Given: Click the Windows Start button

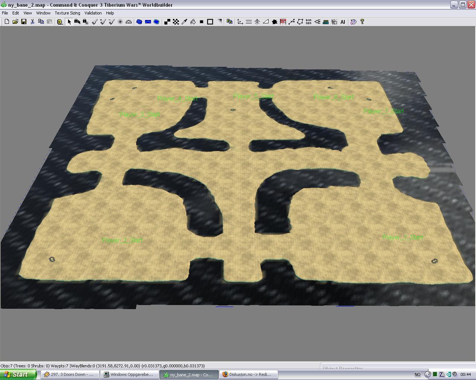Looking at the screenshot, I should [x=18, y=374].
